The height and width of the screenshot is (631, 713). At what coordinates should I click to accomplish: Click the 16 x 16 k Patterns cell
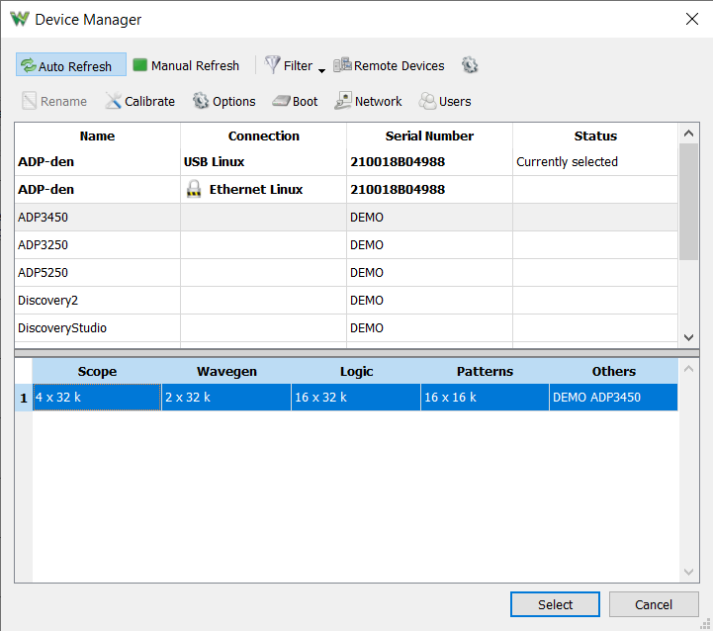[485, 398]
